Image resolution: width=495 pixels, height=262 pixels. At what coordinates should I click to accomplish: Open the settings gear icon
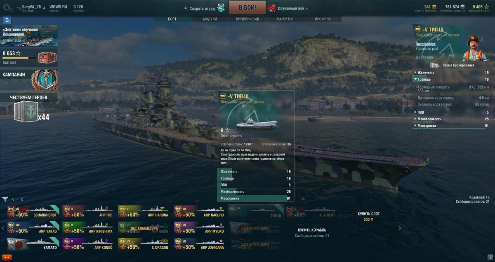pyautogui.click(x=8, y=7)
